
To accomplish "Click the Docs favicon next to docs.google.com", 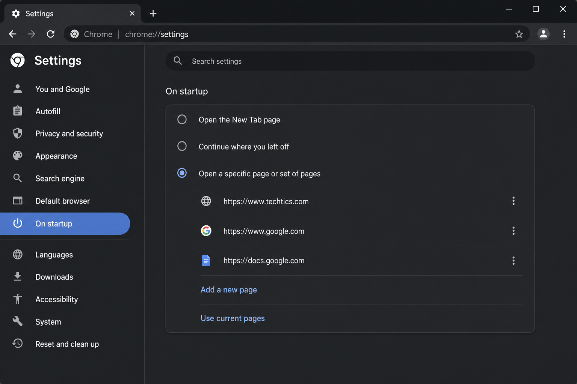I will click(206, 260).
